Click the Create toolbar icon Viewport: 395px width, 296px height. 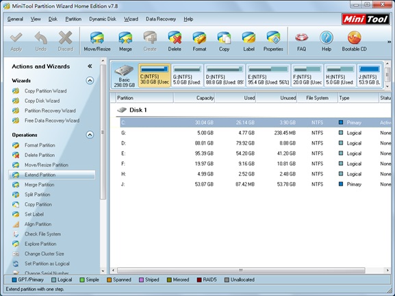point(150,41)
